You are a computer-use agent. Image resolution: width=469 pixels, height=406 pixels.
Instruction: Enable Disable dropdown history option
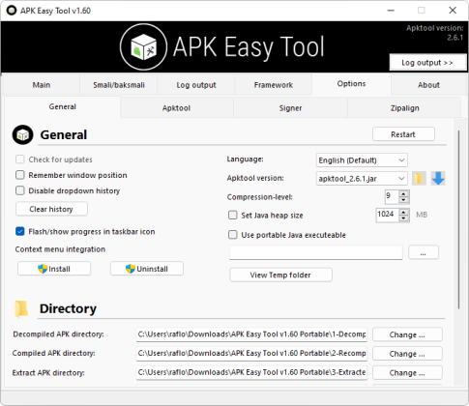(20, 190)
